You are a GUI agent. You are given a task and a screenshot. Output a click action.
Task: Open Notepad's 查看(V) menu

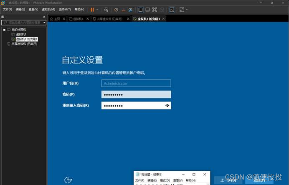tap(178, 180)
